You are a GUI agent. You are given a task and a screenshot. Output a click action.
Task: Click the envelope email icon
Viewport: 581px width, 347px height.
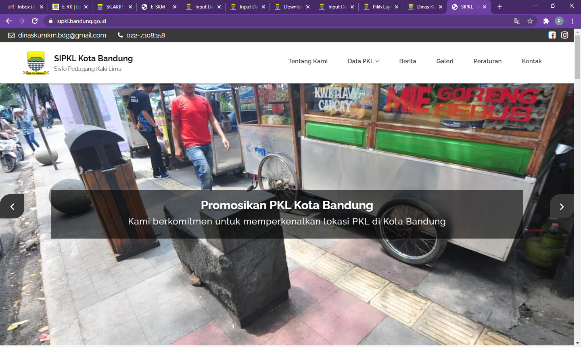pyautogui.click(x=11, y=35)
